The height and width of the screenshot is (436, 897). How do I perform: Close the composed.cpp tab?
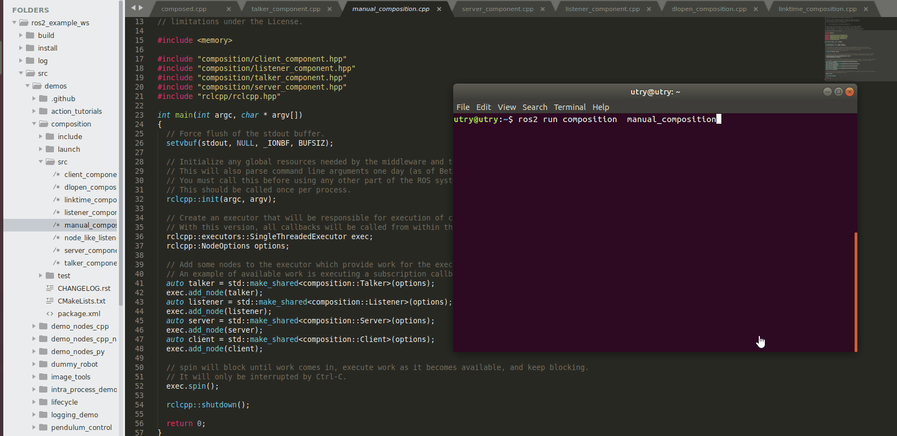click(x=229, y=9)
